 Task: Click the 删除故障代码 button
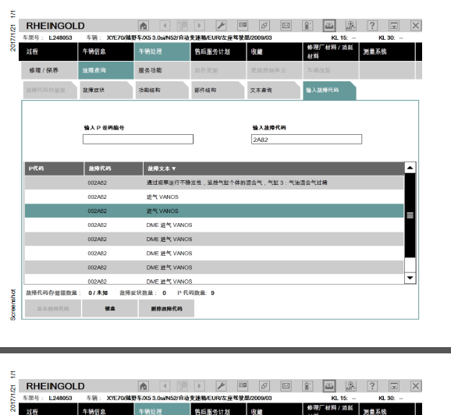point(166,309)
